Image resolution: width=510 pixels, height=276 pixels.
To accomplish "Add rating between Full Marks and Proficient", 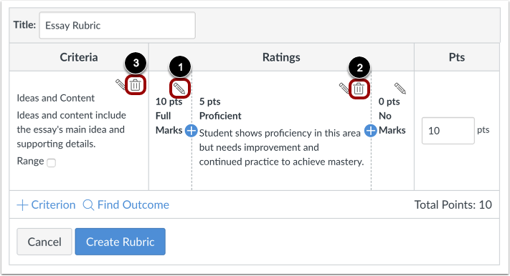I will tap(192, 131).
